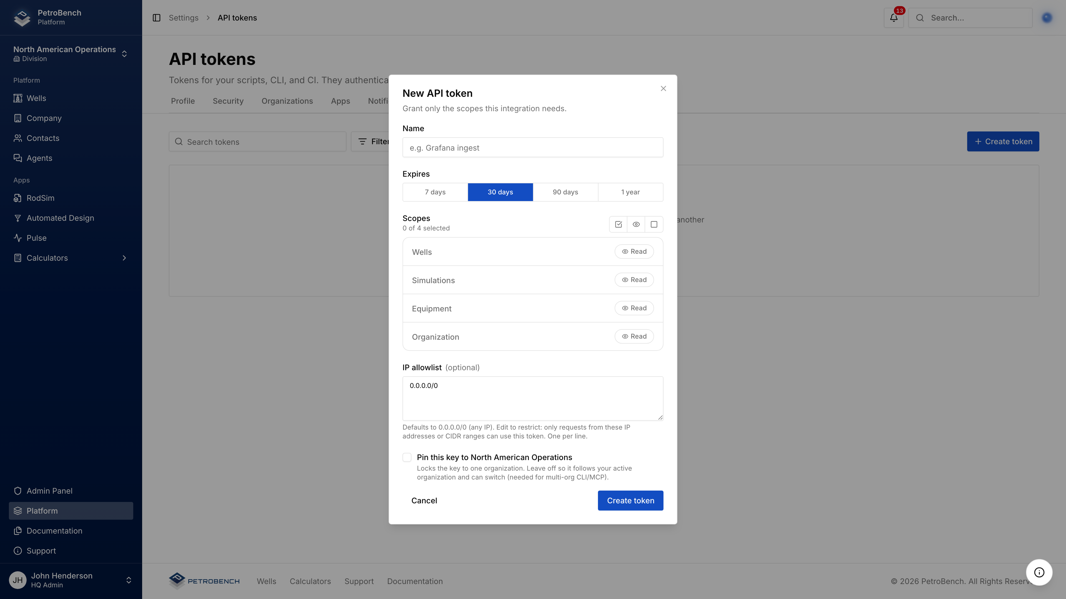
Task: Open Agents in sidebar
Action: click(x=71, y=158)
